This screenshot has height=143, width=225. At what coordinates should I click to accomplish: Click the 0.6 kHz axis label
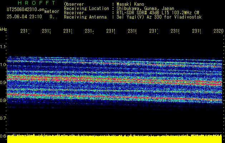(x=3, y=136)
